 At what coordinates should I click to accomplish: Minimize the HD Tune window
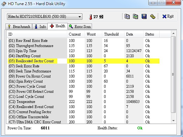(153, 3)
